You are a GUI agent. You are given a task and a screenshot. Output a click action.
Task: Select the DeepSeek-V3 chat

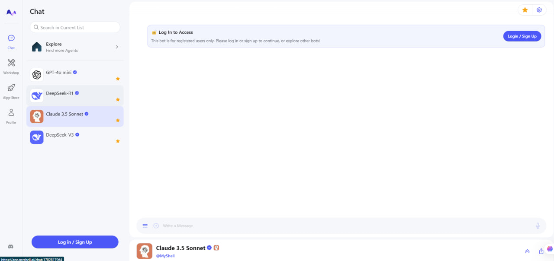click(x=75, y=137)
